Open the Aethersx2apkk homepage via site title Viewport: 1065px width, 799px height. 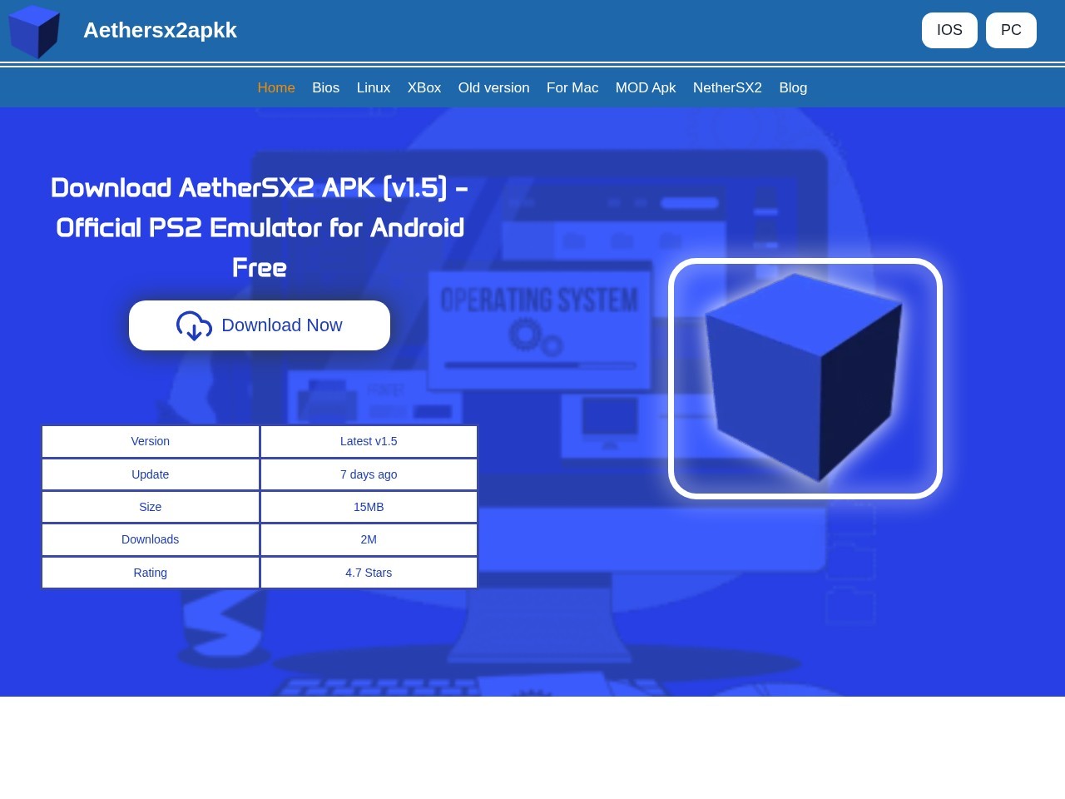coord(160,30)
